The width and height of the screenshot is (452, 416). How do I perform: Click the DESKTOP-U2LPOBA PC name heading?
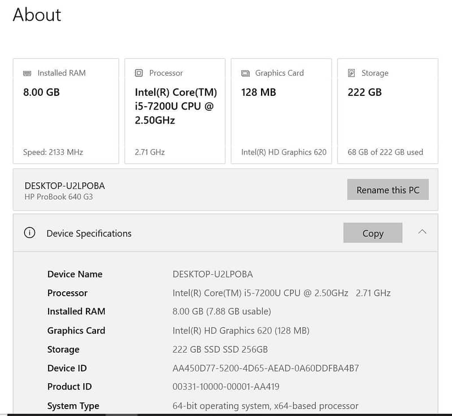(x=64, y=186)
